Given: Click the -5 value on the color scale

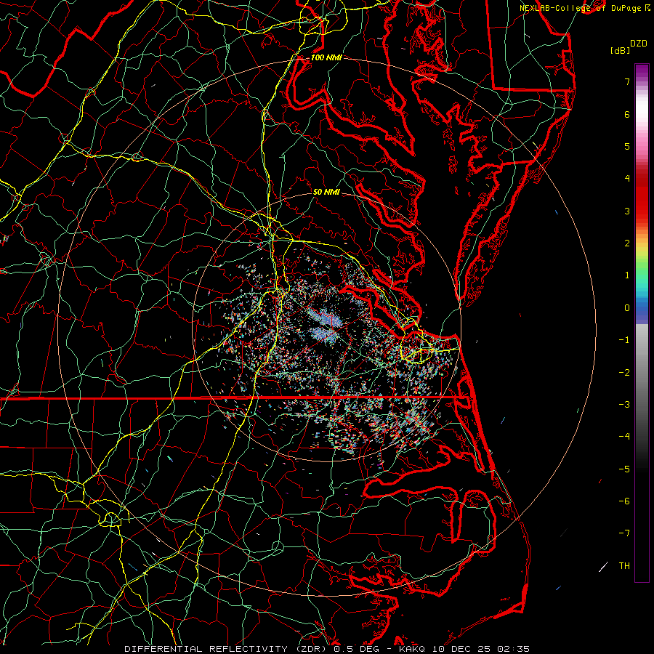Looking at the screenshot, I should (x=624, y=469).
